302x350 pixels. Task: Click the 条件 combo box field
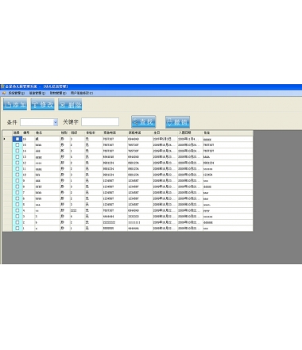(39, 122)
